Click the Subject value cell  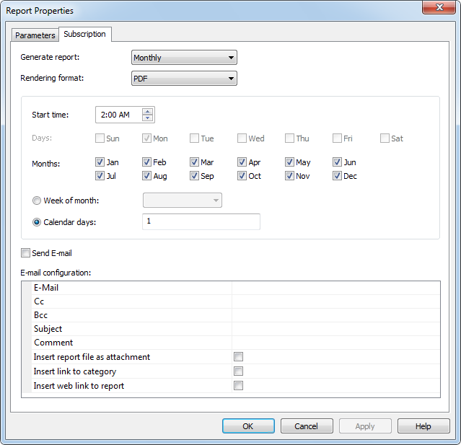pos(335,329)
